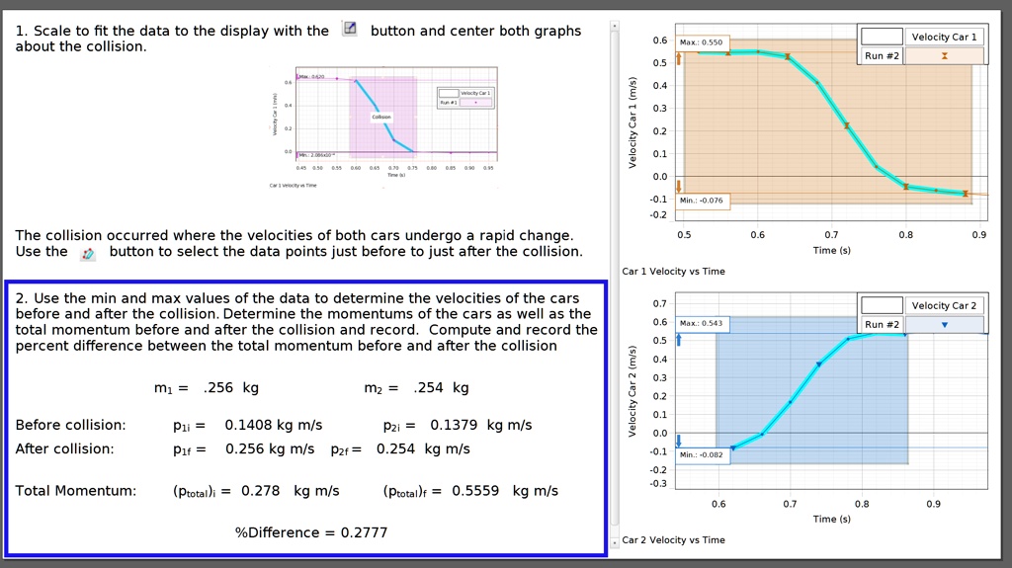Select the Run #2 label in Car 1 legend
The height and width of the screenshot is (568, 1012).
tap(882, 56)
